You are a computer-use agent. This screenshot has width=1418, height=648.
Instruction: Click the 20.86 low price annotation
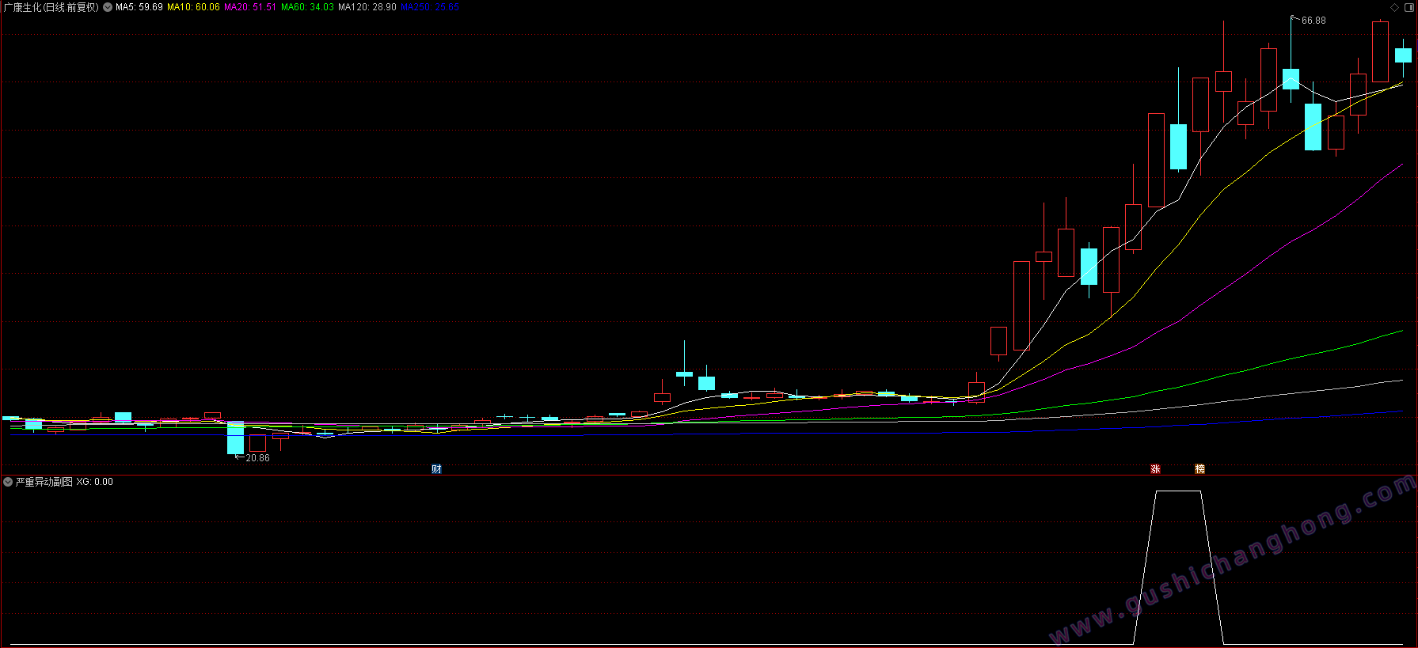click(257, 458)
